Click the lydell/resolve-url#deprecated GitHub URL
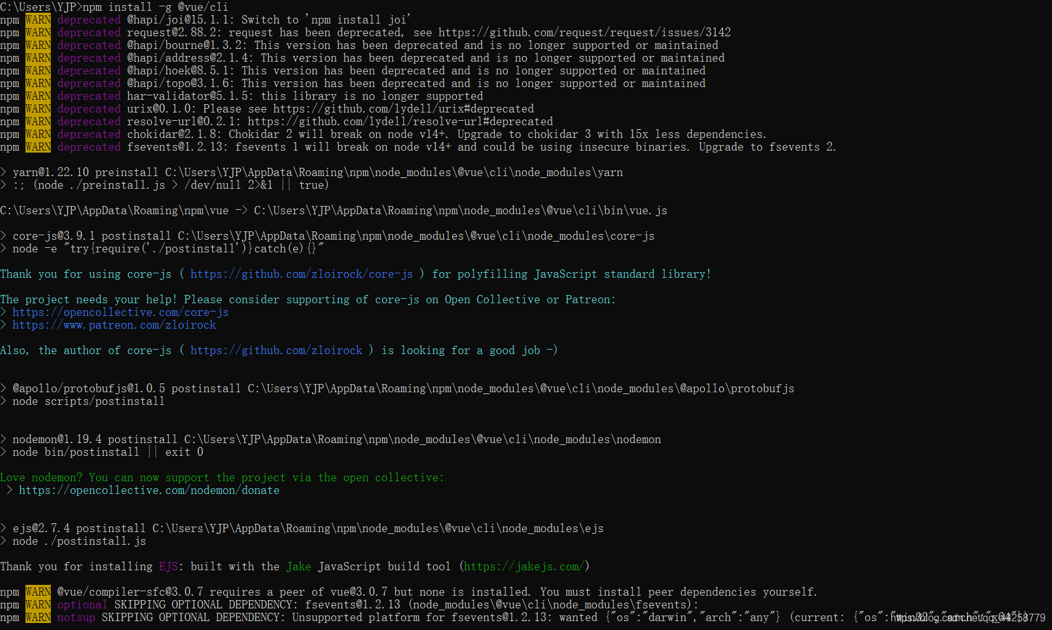The image size is (1052, 630). pyautogui.click(x=400, y=121)
